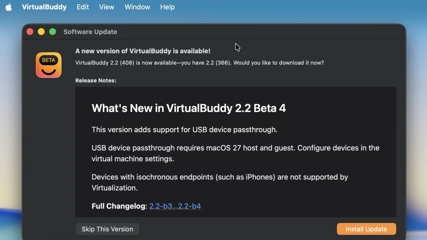Viewport: 427px width, 240px height.
Task: Open the Help menu
Action: [x=167, y=7]
